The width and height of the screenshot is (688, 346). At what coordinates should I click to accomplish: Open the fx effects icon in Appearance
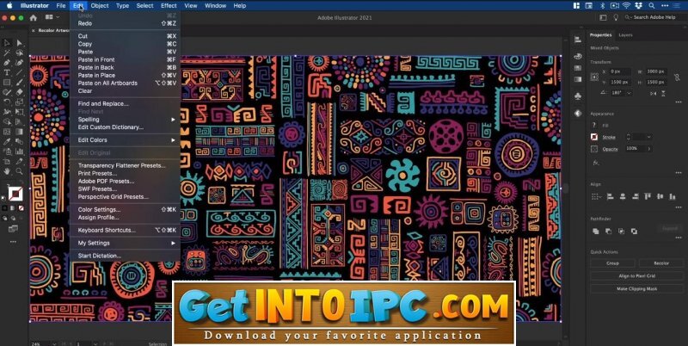tap(595, 163)
